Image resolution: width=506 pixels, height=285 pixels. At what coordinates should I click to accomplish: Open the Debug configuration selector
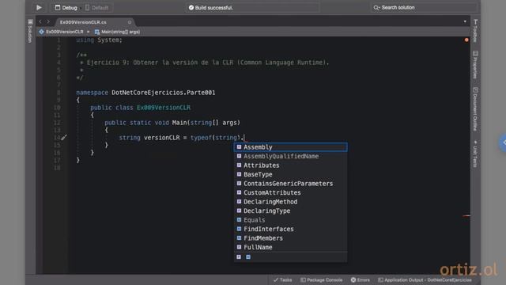(66, 7)
